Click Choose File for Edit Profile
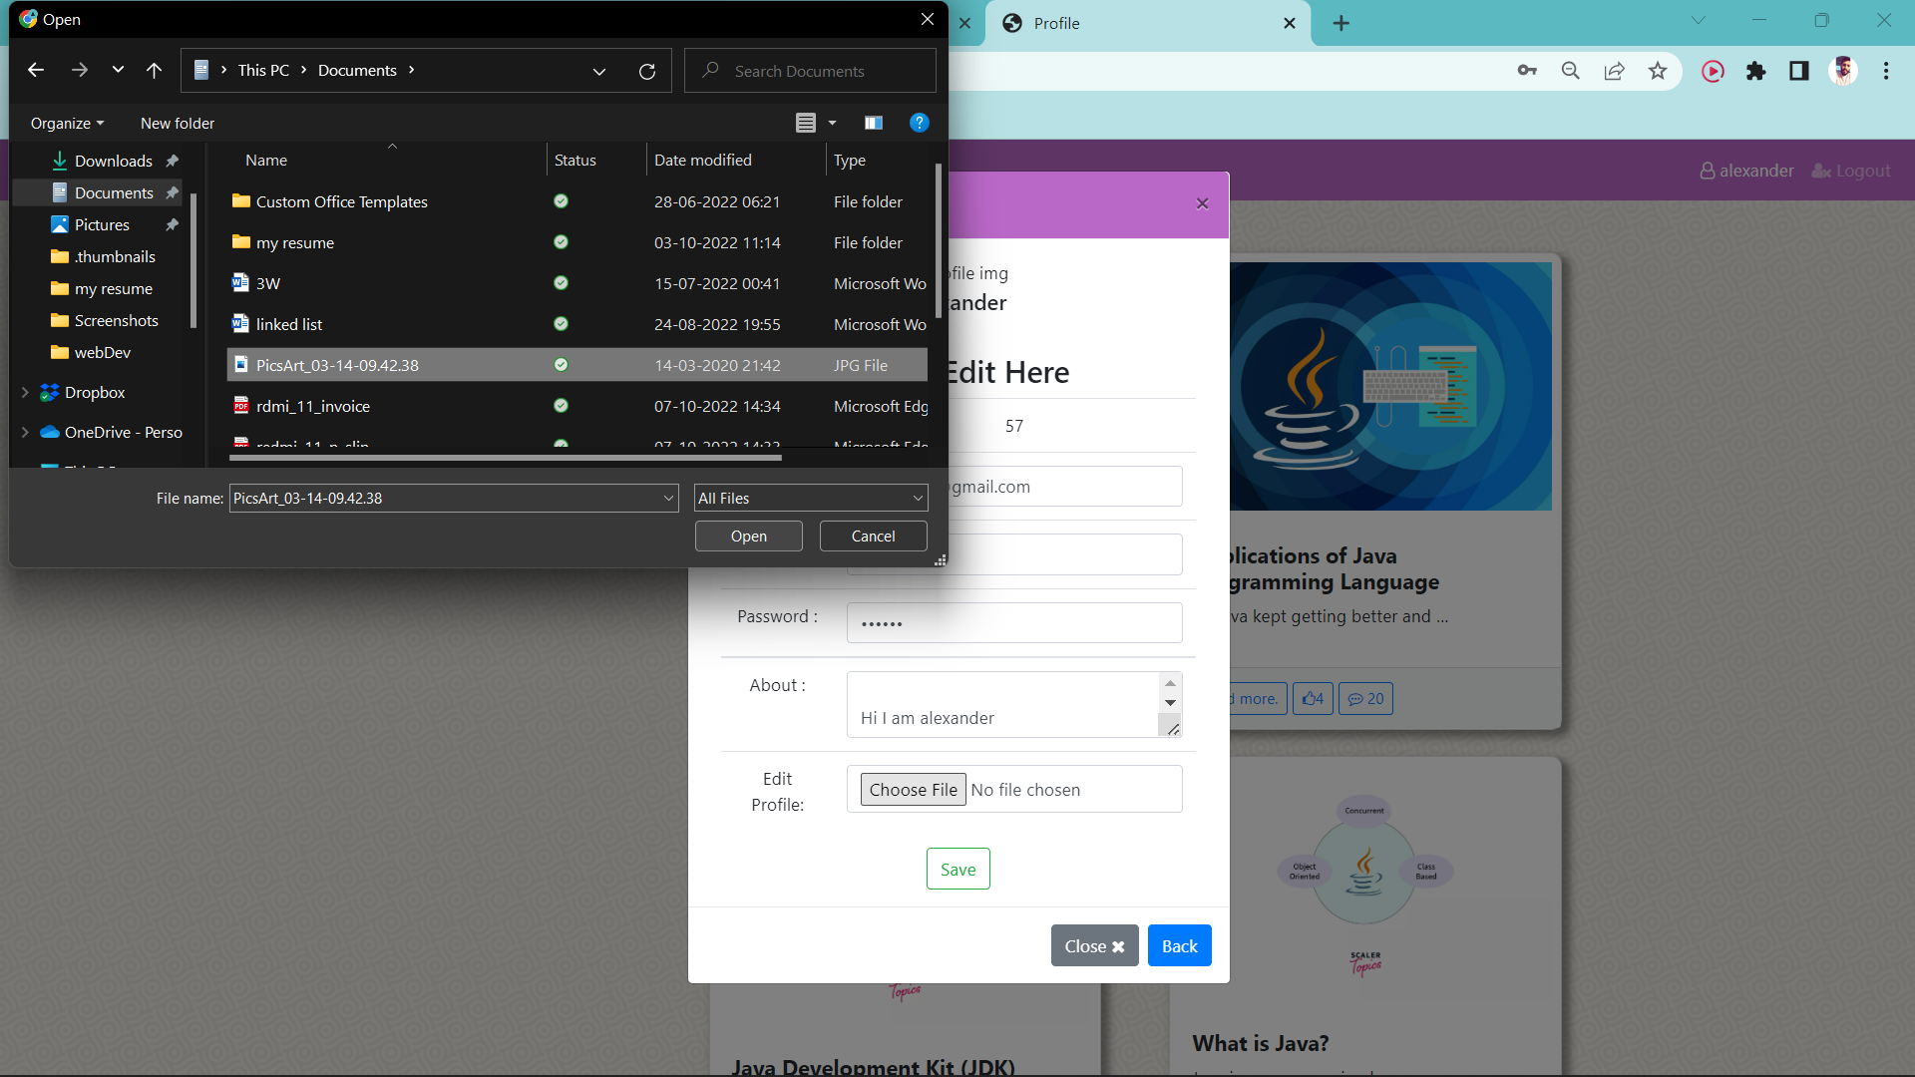 pyautogui.click(x=912, y=789)
